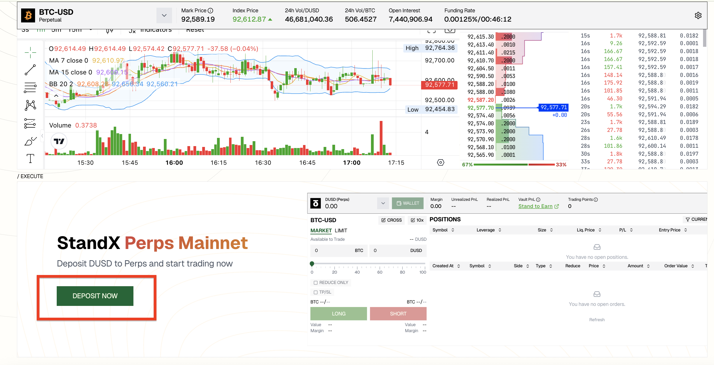The image size is (714, 365).
Task: Toggle CROSS margin mode
Action: pos(391,220)
